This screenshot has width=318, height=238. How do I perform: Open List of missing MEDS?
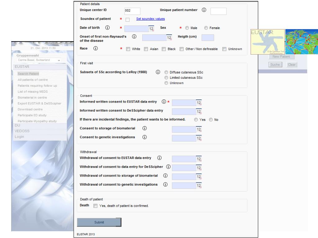pyautogui.click(x=33, y=91)
